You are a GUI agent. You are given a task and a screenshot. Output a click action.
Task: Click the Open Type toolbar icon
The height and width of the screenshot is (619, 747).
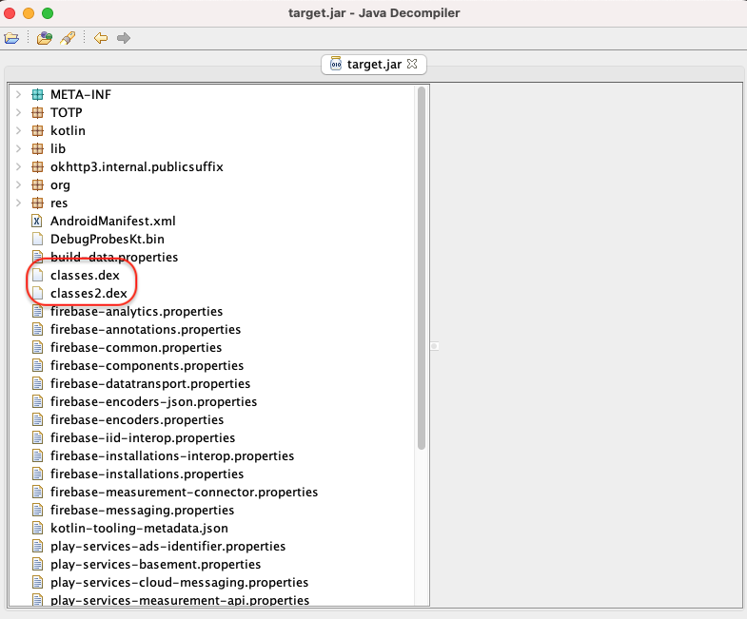click(45, 38)
